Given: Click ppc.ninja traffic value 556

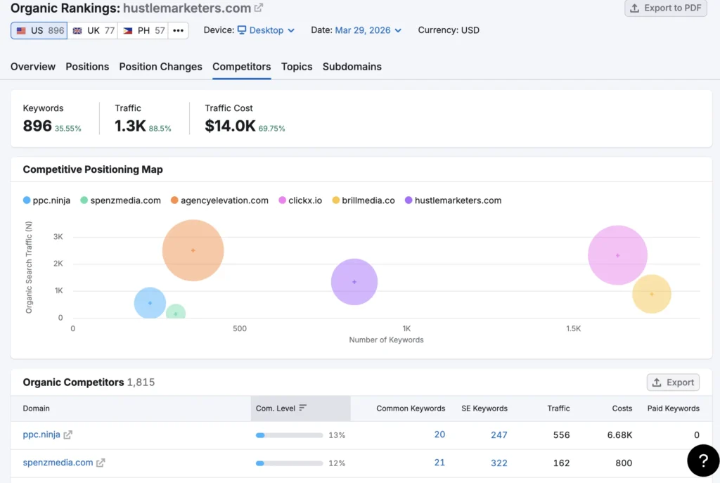Looking at the screenshot, I should click(x=561, y=434).
